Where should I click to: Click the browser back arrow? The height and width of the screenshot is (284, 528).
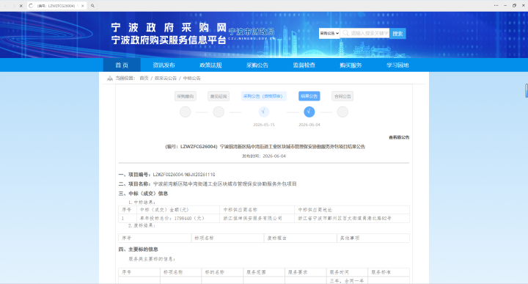6,6
